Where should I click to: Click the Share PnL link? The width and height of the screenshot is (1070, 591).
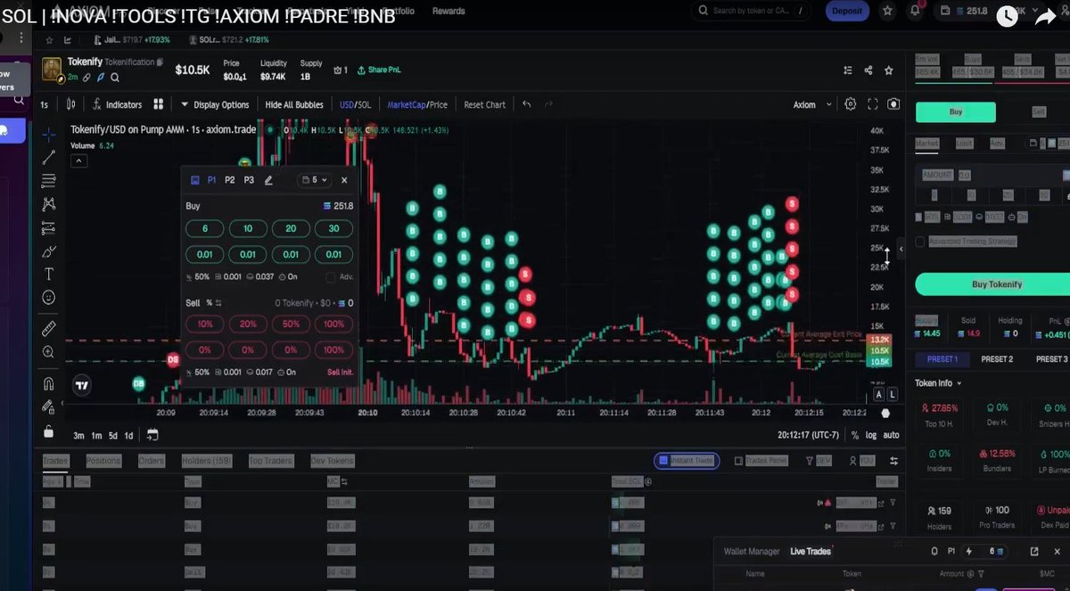(379, 70)
